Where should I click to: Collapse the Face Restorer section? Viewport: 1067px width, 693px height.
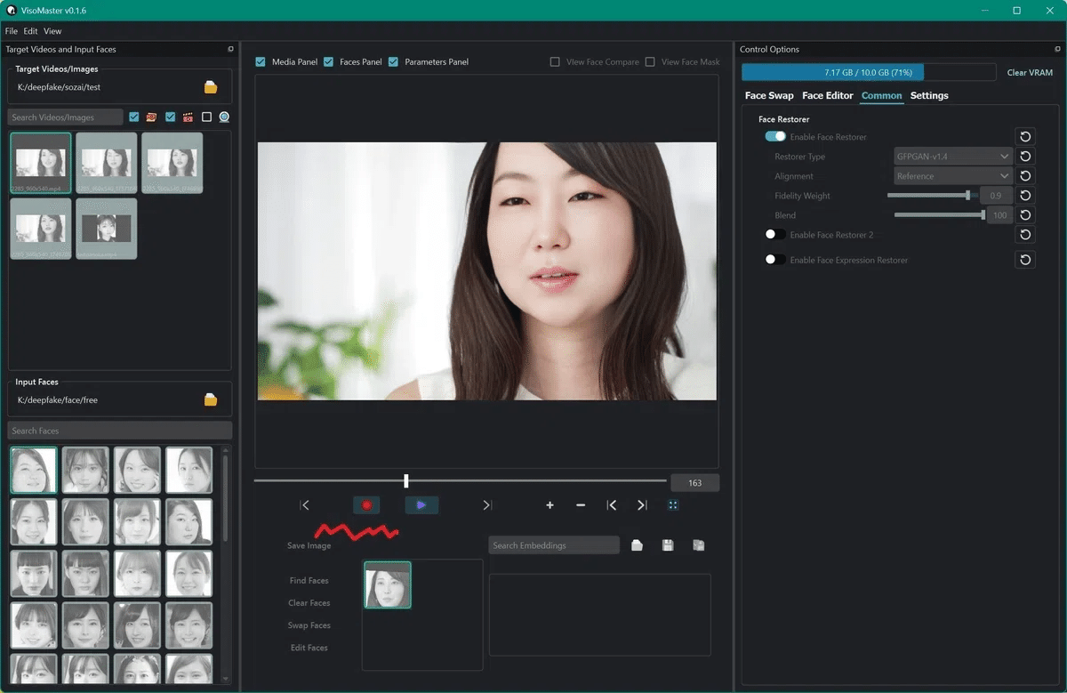pyautogui.click(x=782, y=118)
